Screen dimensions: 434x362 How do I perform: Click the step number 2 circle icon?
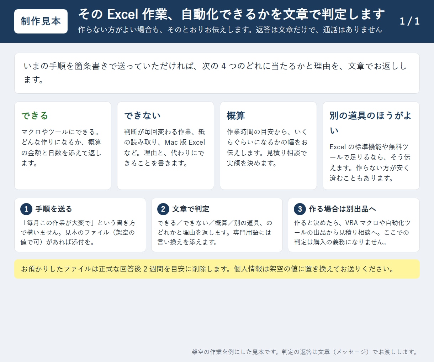163,209
